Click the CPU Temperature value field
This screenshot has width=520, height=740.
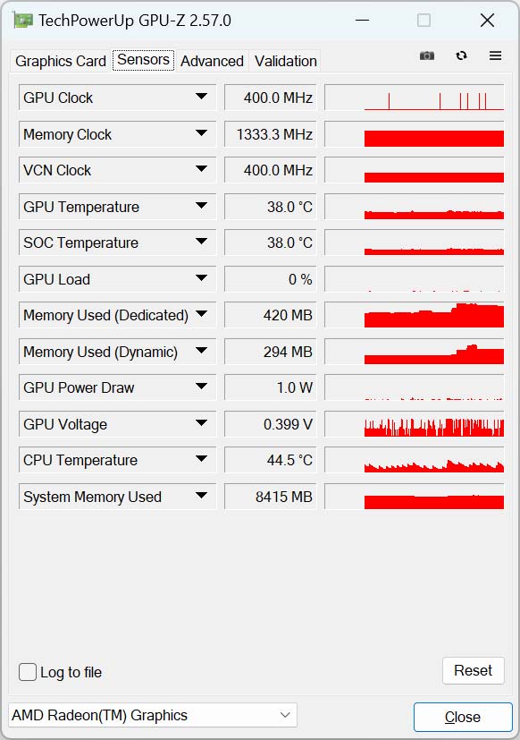coord(270,460)
